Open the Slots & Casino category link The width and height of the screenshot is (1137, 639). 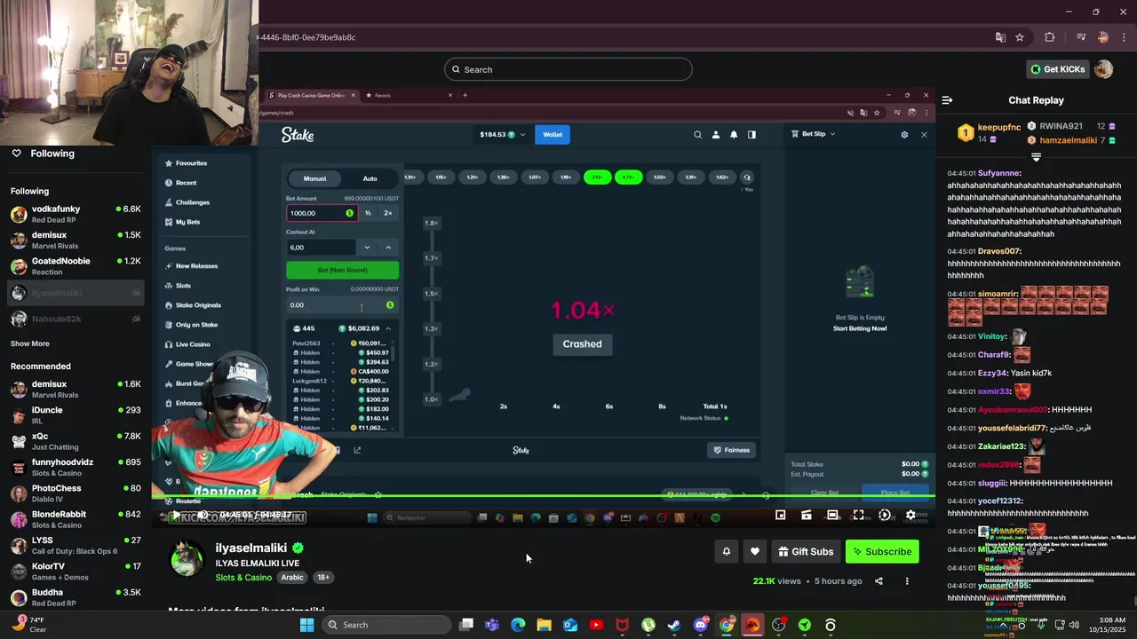[x=243, y=578]
